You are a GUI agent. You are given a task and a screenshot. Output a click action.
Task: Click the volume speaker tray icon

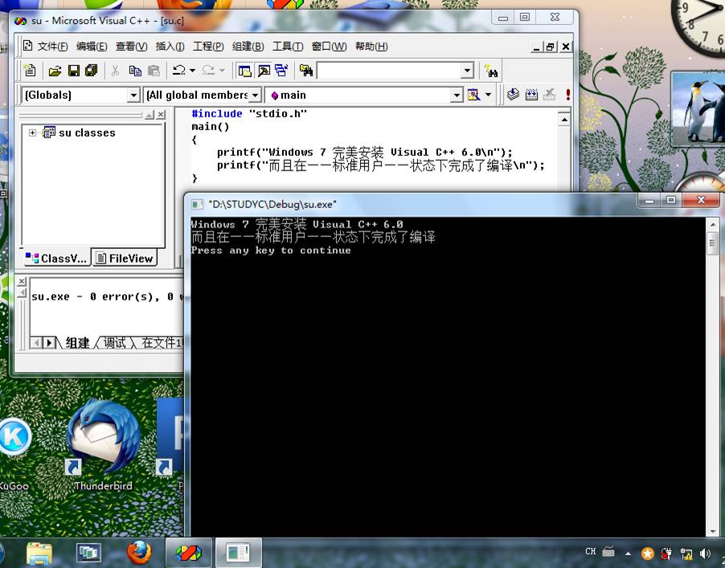(x=706, y=554)
